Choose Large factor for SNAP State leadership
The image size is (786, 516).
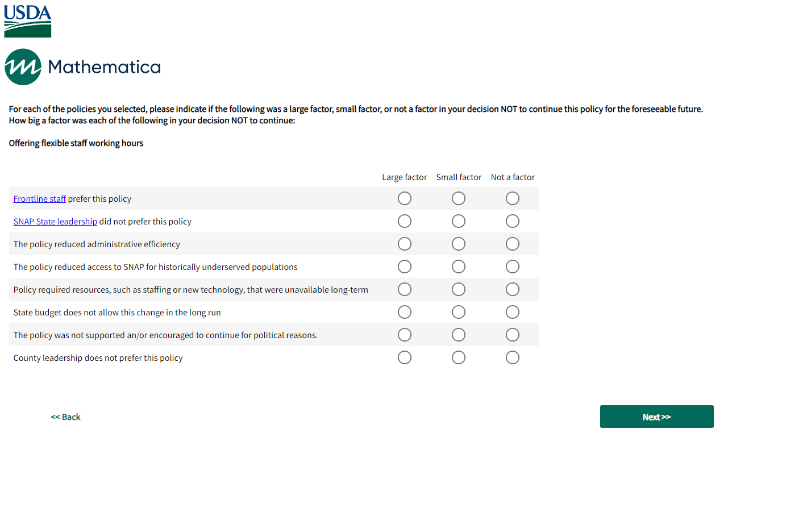pos(405,221)
